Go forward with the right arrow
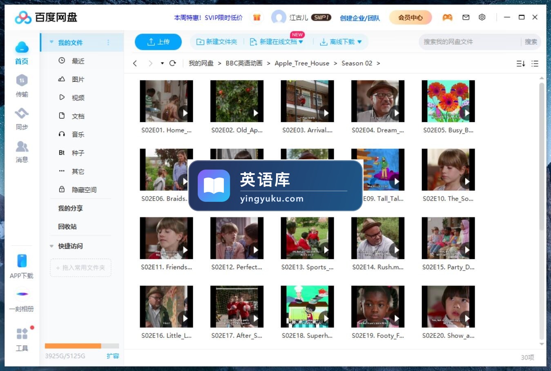 pos(150,63)
